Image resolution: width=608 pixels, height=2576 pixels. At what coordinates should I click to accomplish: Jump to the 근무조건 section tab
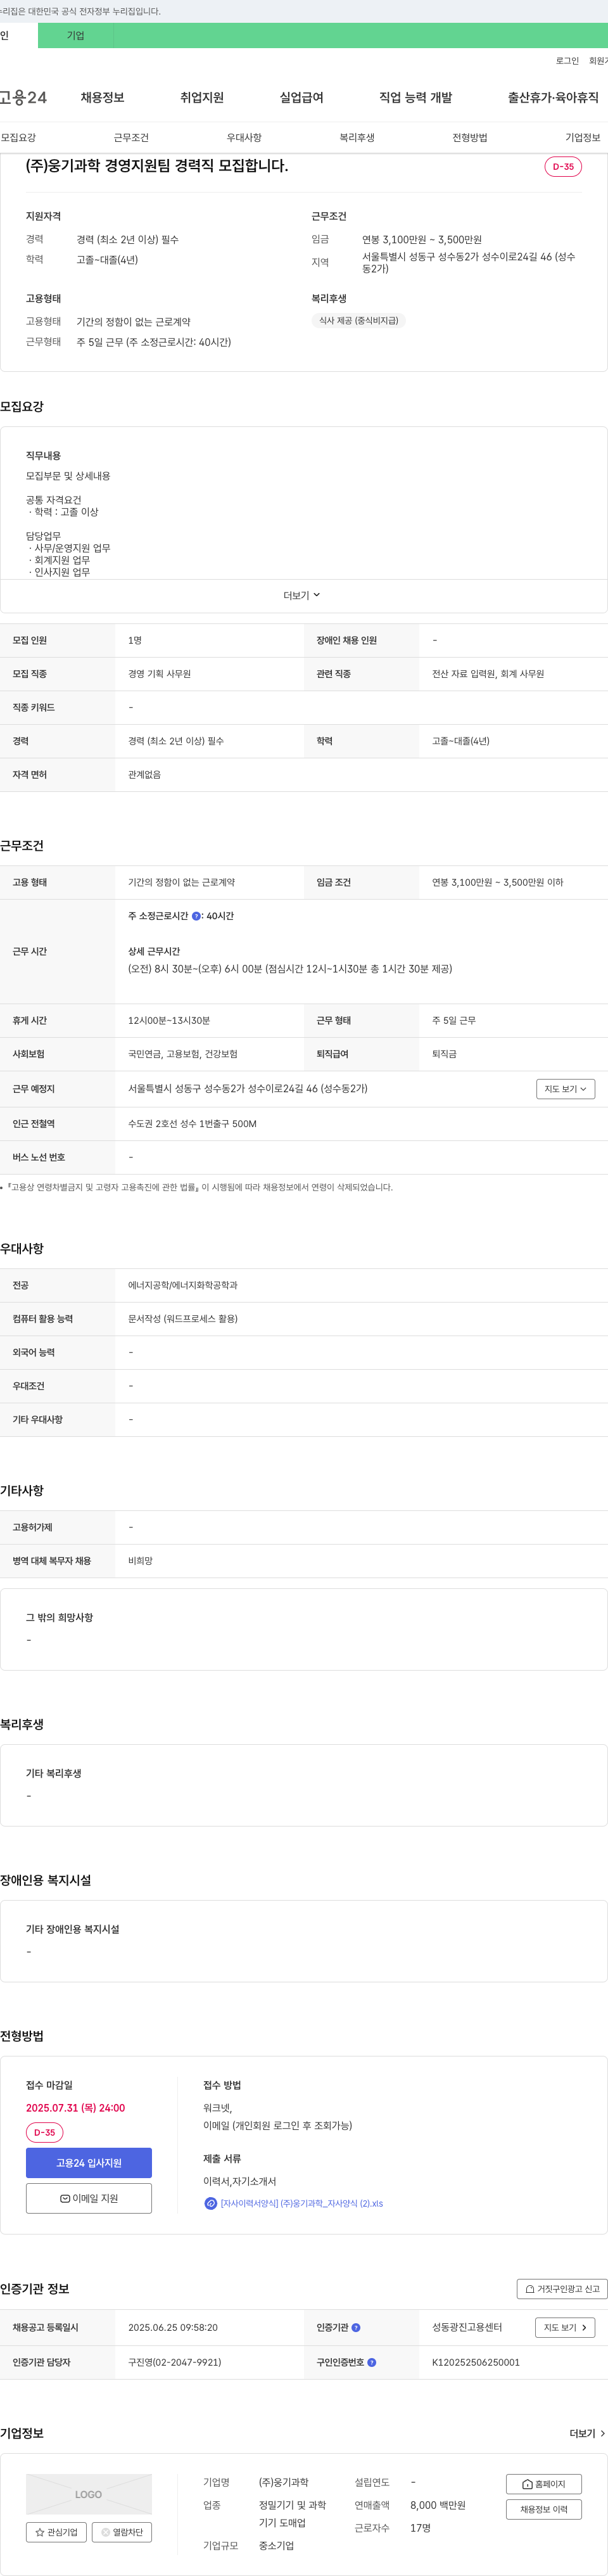[131, 137]
